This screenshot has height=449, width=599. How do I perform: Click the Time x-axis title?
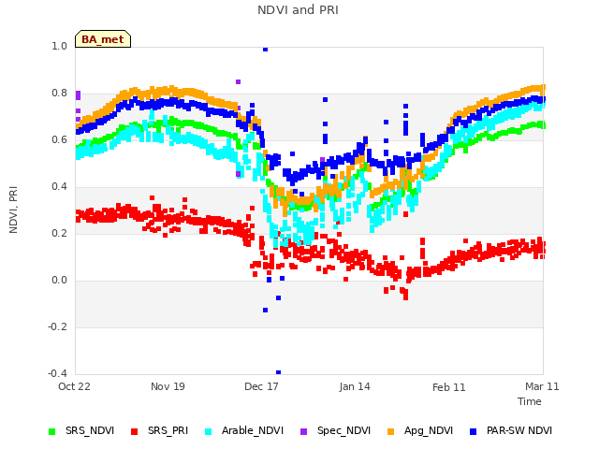coord(530,401)
